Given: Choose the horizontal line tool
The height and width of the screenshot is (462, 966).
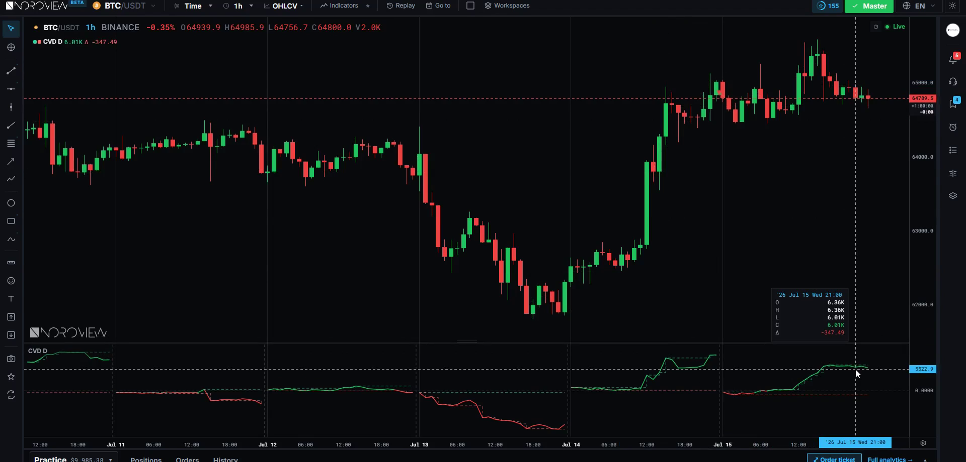Looking at the screenshot, I should pyautogui.click(x=11, y=89).
